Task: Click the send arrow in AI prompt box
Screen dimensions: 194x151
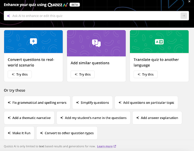Action: tap(184, 16)
